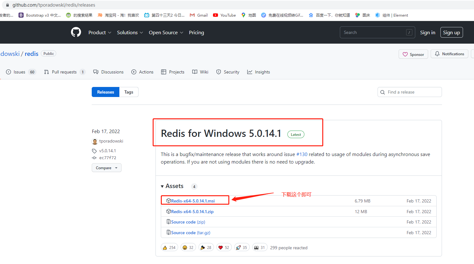Click the eyes reaction 31
Image resolution: width=474 pixels, height=264 pixels.
coord(260,247)
